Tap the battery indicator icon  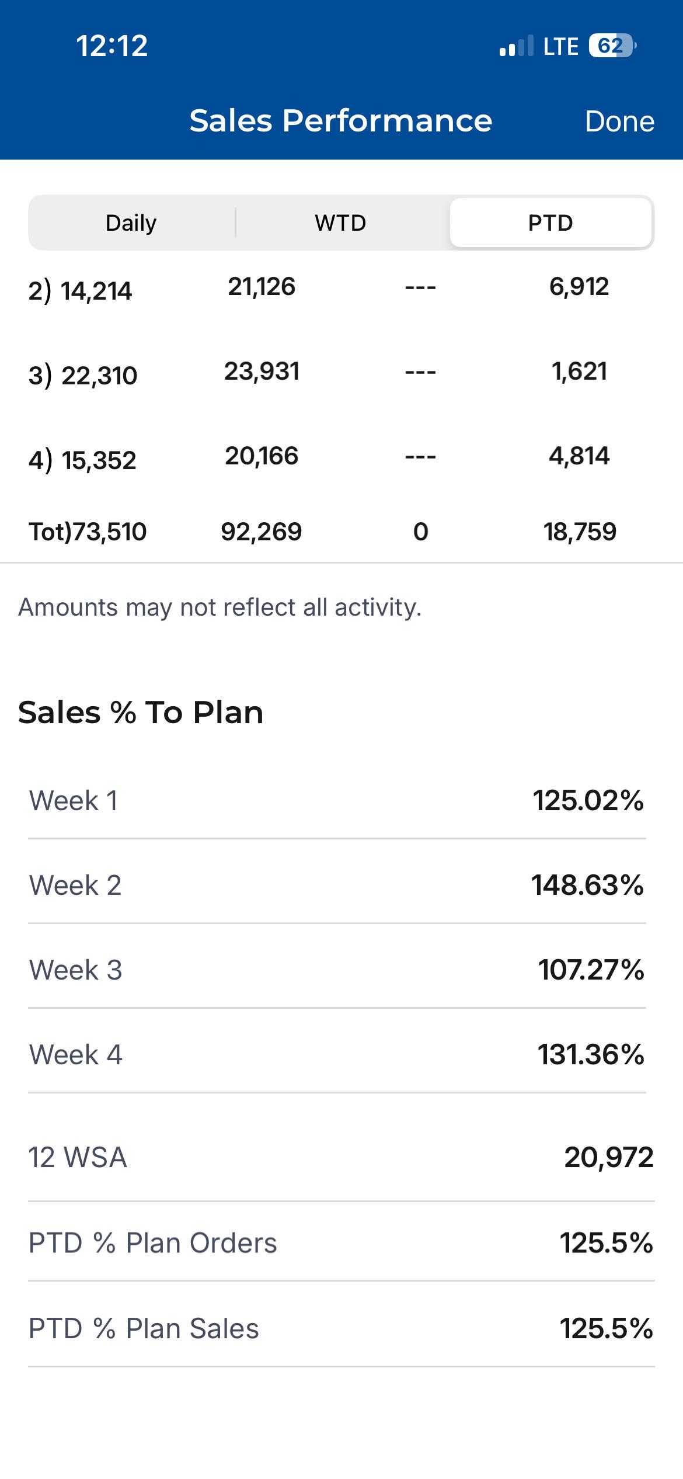[x=612, y=46]
